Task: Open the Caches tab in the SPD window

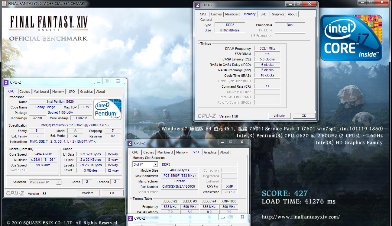Action: pos(149,152)
